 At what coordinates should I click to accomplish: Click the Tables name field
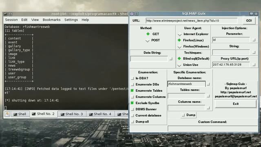point(186,96)
